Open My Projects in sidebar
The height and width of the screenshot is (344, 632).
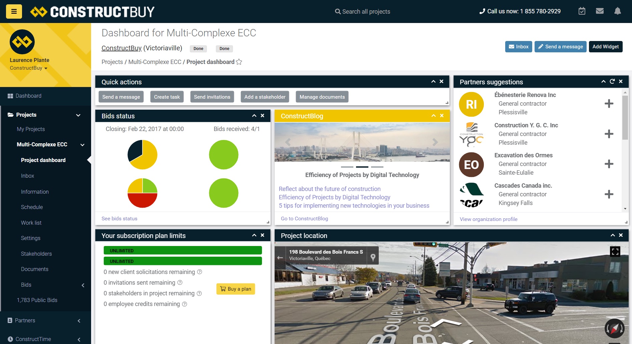click(x=31, y=129)
